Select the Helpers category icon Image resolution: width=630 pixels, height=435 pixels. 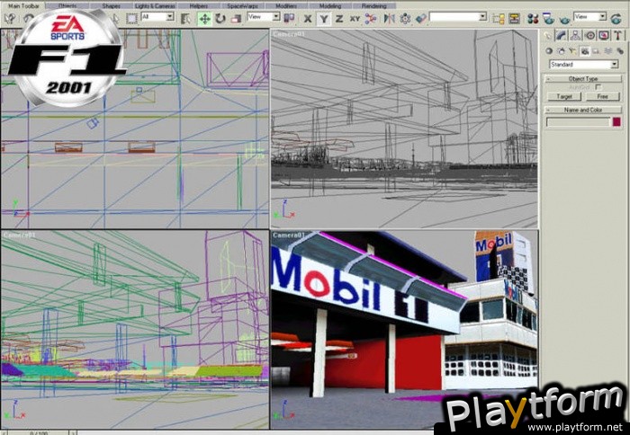tap(596, 51)
